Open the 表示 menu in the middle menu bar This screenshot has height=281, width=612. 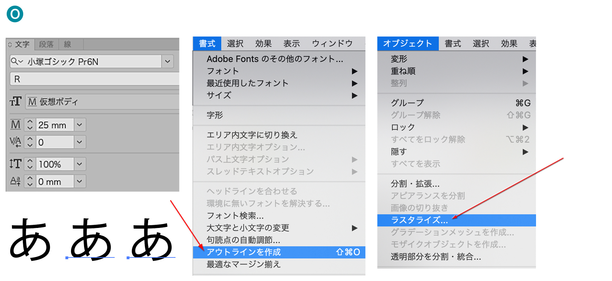pyautogui.click(x=292, y=44)
